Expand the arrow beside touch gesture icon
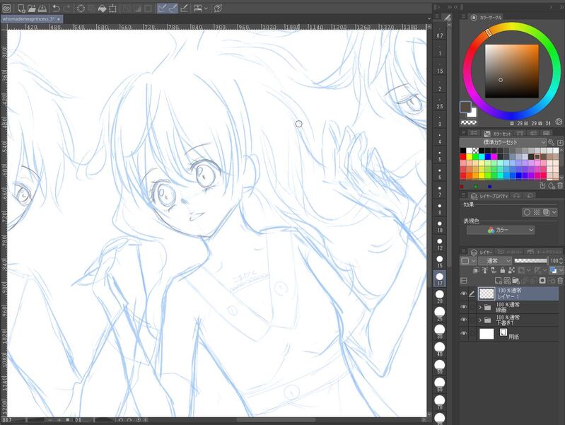This screenshot has width=565, height=425. [x=206, y=8]
